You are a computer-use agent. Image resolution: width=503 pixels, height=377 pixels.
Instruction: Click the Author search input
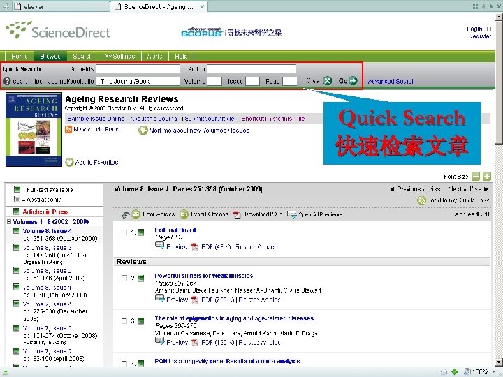tap(251, 69)
